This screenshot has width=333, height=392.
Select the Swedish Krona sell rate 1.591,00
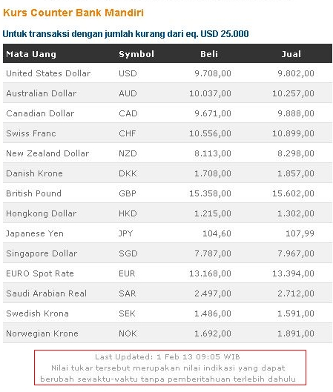[296, 313]
